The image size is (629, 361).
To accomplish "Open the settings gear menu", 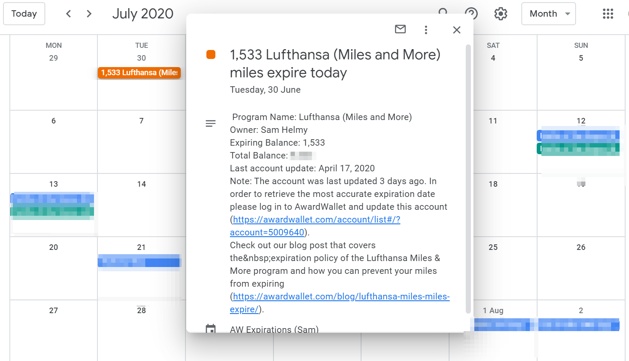I will (501, 14).
